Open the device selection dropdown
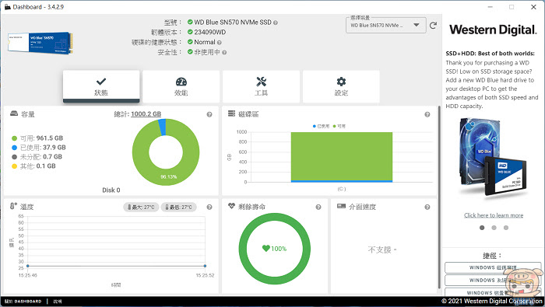545x307 pixels. click(386, 26)
